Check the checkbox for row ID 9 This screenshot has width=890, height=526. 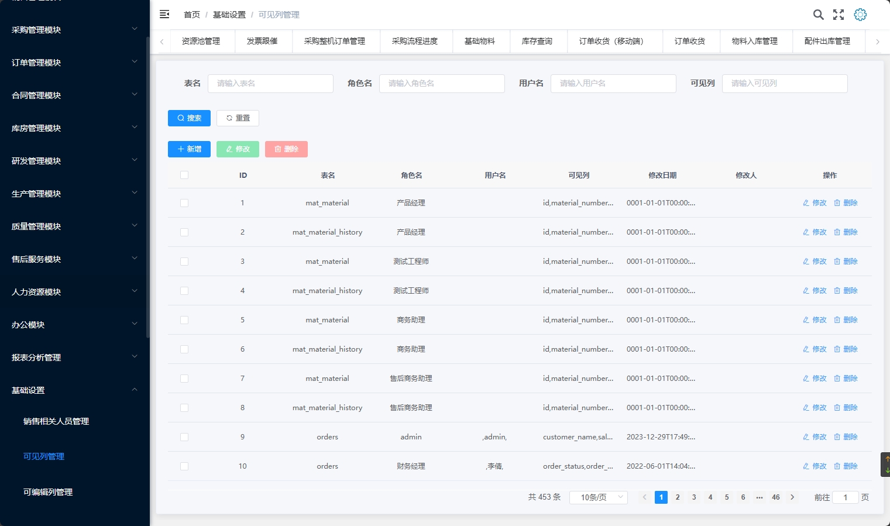pos(184,437)
